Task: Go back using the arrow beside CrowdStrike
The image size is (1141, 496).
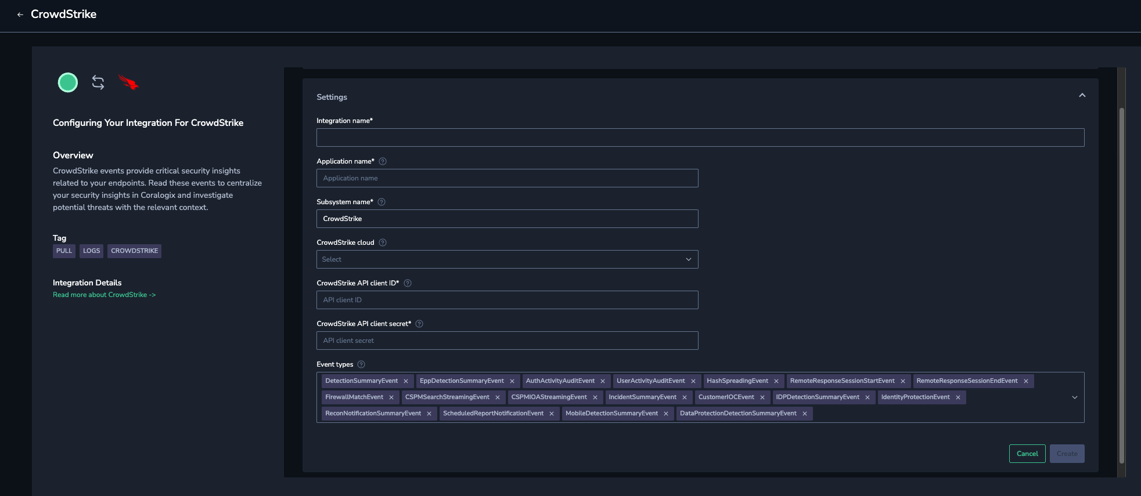Action: coord(20,15)
